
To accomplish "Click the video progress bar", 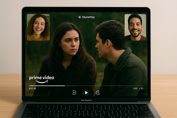I will 86,86.
